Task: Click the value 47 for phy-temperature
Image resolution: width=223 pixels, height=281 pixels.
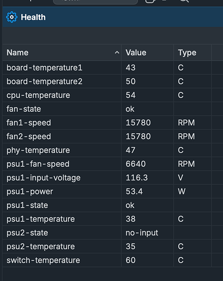Action: 130,150
